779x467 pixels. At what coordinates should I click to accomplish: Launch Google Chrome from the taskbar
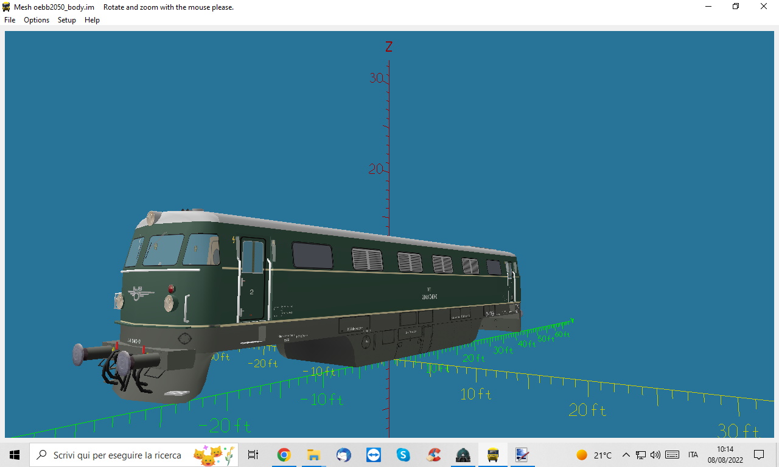click(284, 455)
